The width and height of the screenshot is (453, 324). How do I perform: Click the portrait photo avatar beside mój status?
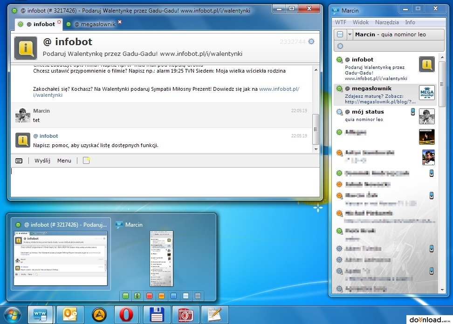pyautogui.click(x=427, y=116)
